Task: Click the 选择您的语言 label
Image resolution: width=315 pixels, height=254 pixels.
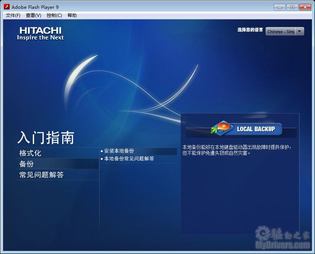Action: coord(250,30)
